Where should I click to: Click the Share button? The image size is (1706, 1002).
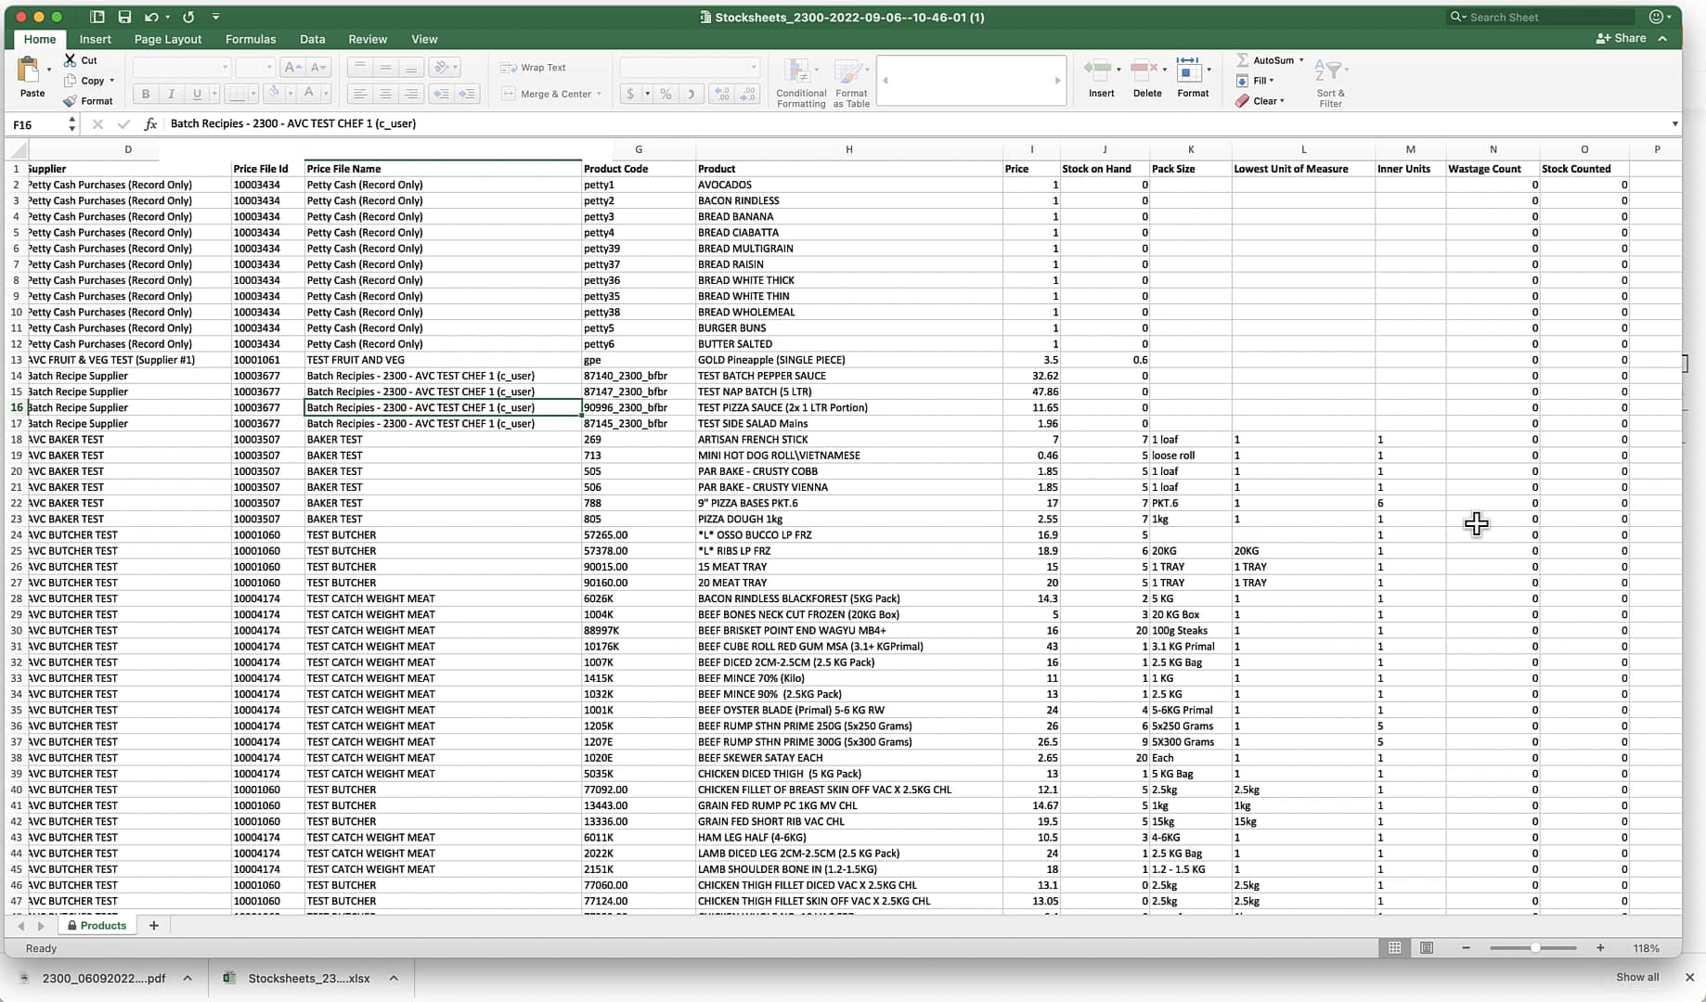click(x=1622, y=38)
